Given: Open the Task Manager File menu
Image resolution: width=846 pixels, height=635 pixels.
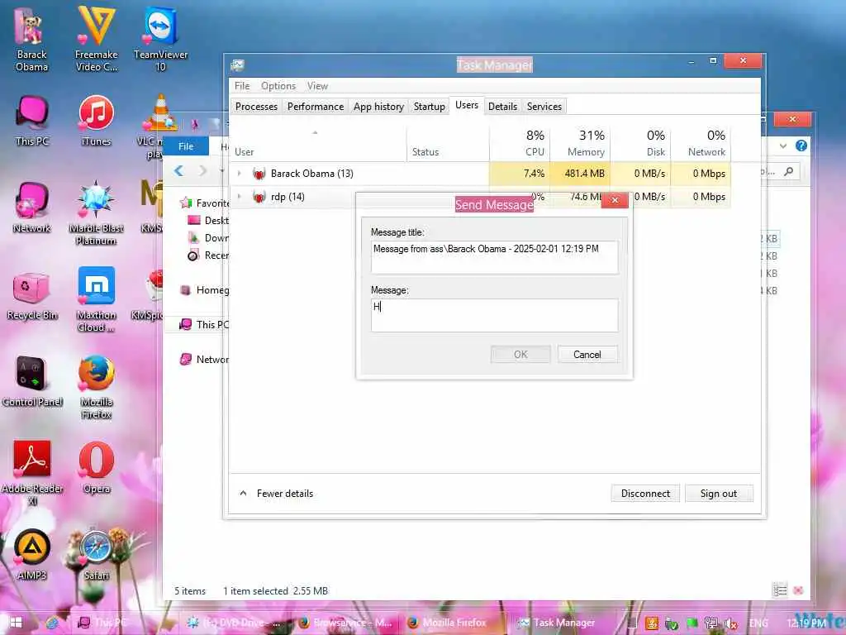Looking at the screenshot, I should click(242, 86).
